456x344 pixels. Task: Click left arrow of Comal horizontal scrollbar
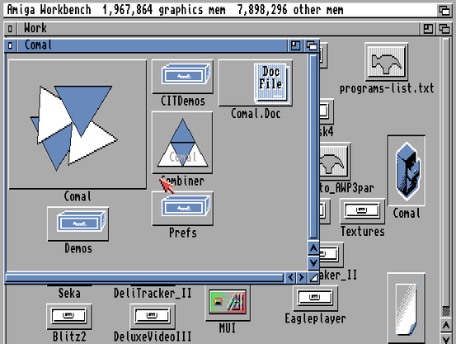pos(290,277)
